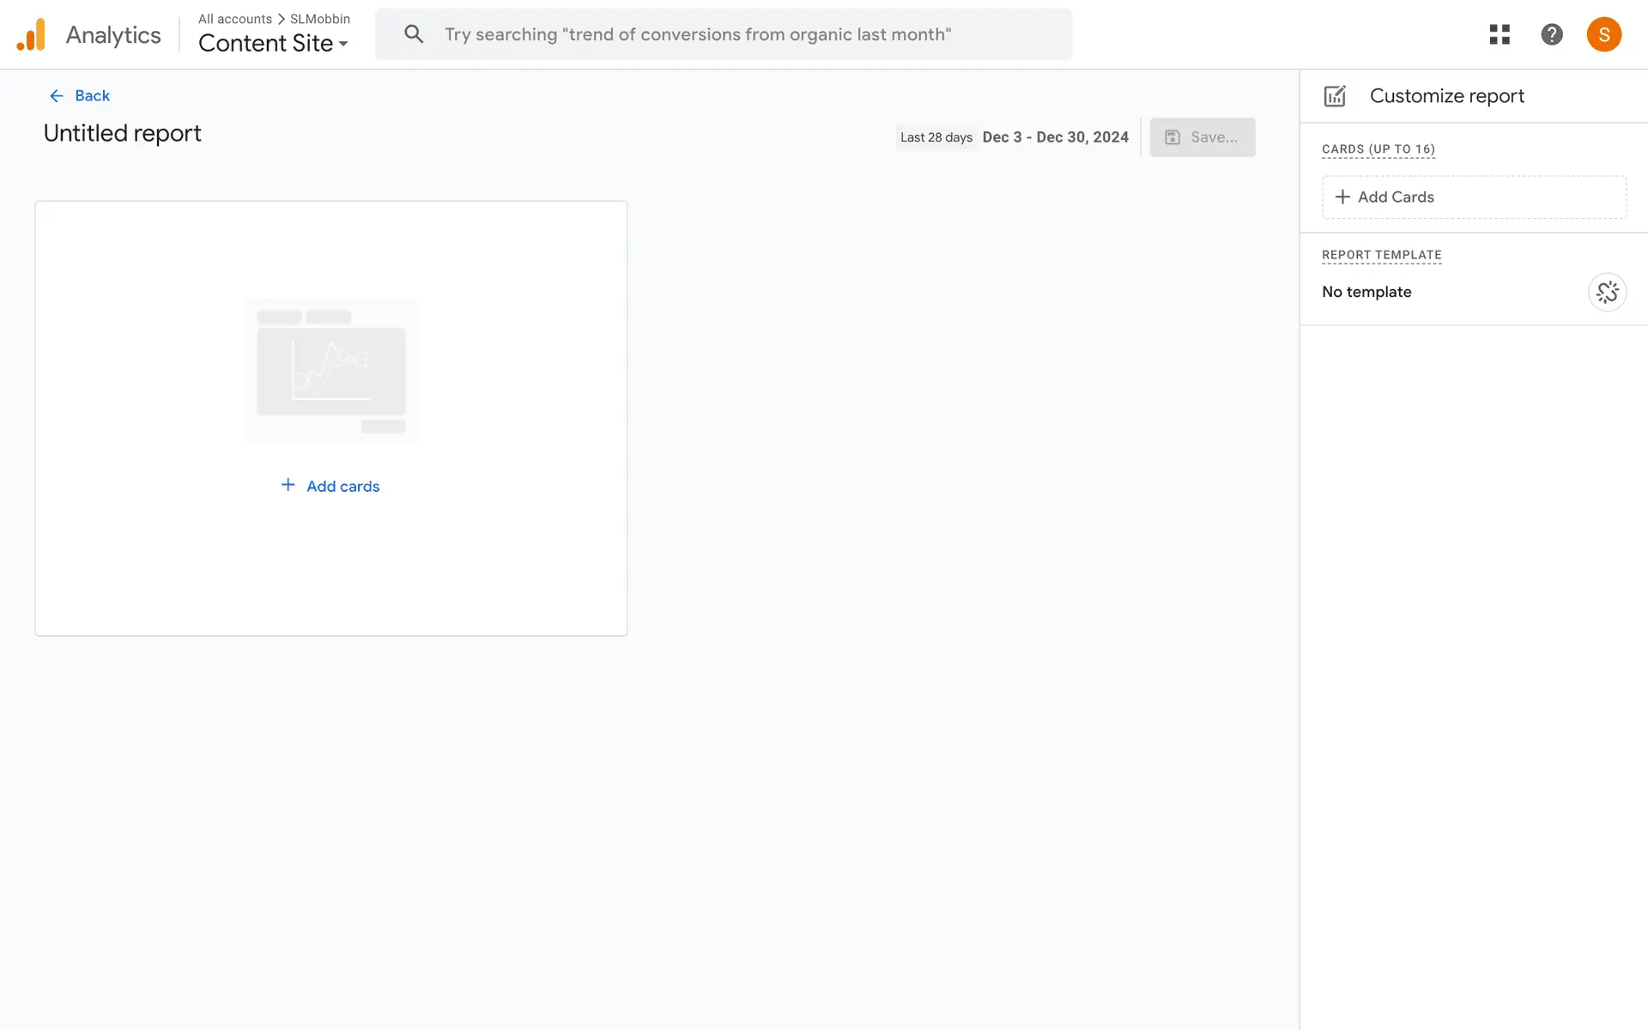Click the back arrow icon
Viewport: 1648px width, 1030px height.
[x=57, y=96]
